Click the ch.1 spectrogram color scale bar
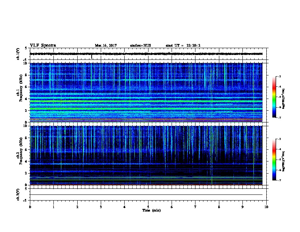300x232 pixels. pyautogui.click(x=274, y=97)
